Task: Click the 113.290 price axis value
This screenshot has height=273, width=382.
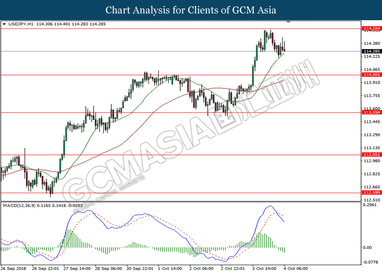Action: coord(372,135)
